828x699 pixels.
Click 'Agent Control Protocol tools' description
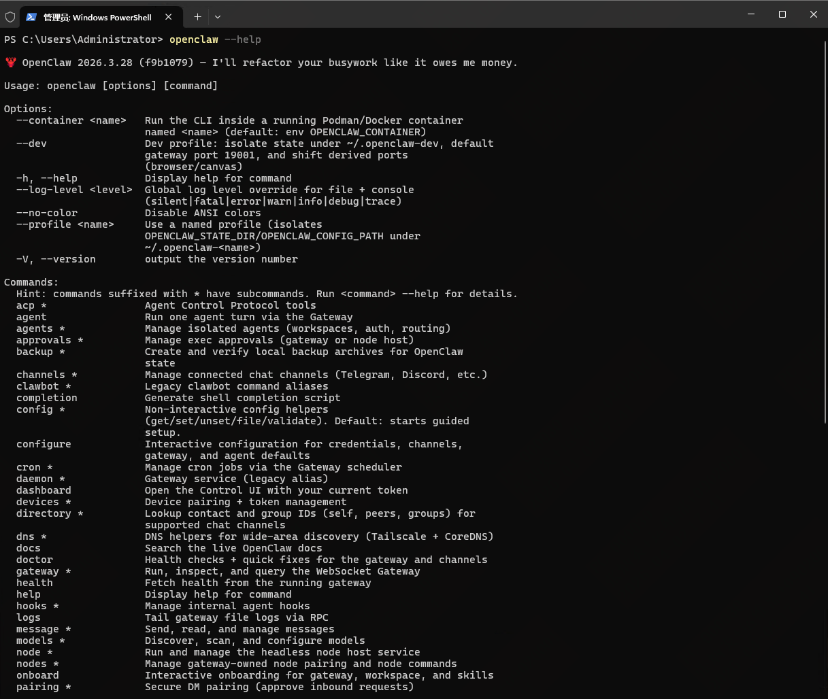231,305
